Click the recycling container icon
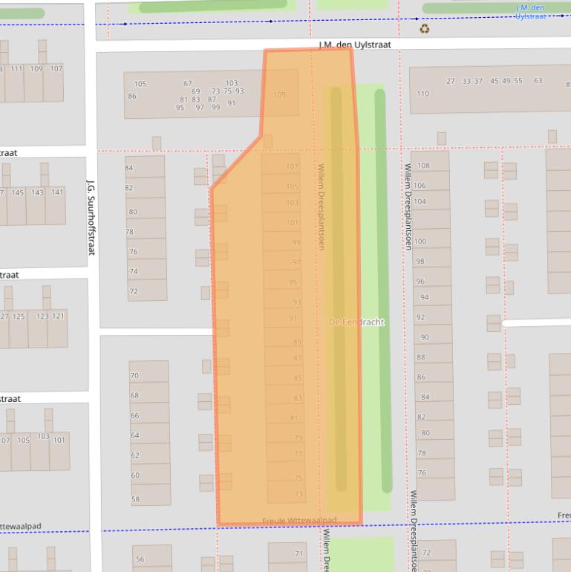 click(x=425, y=29)
